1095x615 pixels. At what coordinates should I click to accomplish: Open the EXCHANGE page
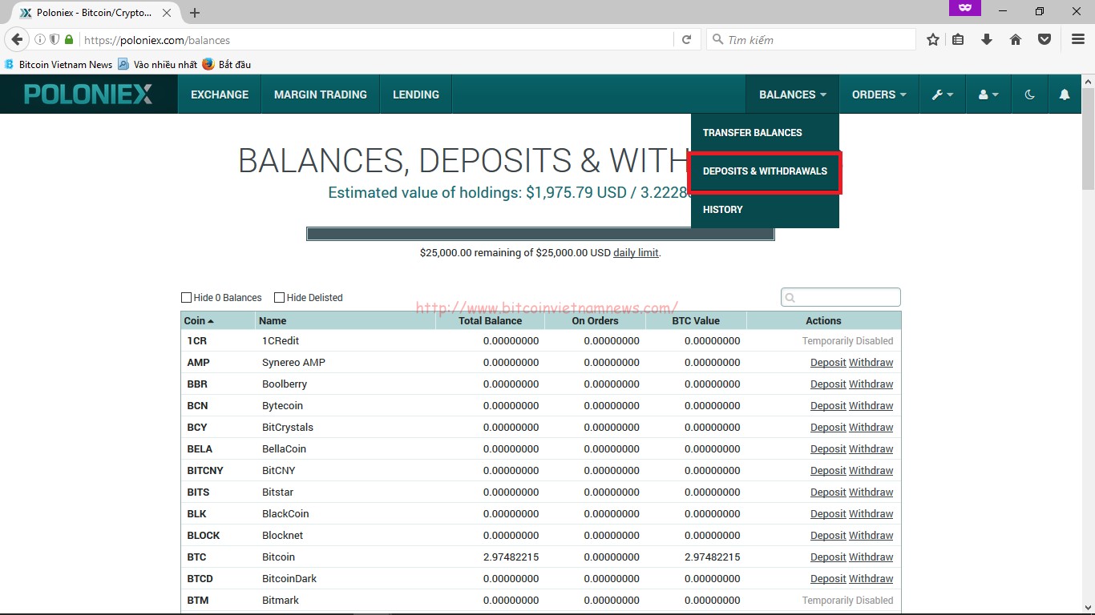[x=220, y=94]
